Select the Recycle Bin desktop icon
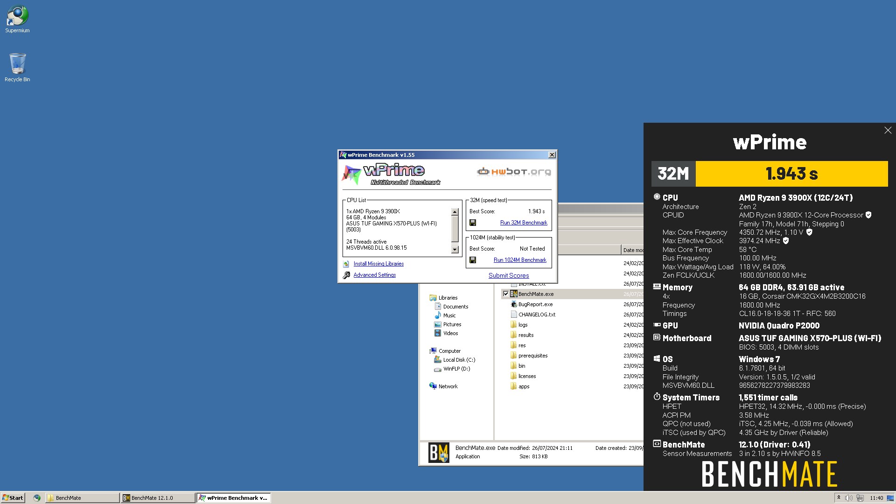The height and width of the screenshot is (504, 896). (x=17, y=63)
